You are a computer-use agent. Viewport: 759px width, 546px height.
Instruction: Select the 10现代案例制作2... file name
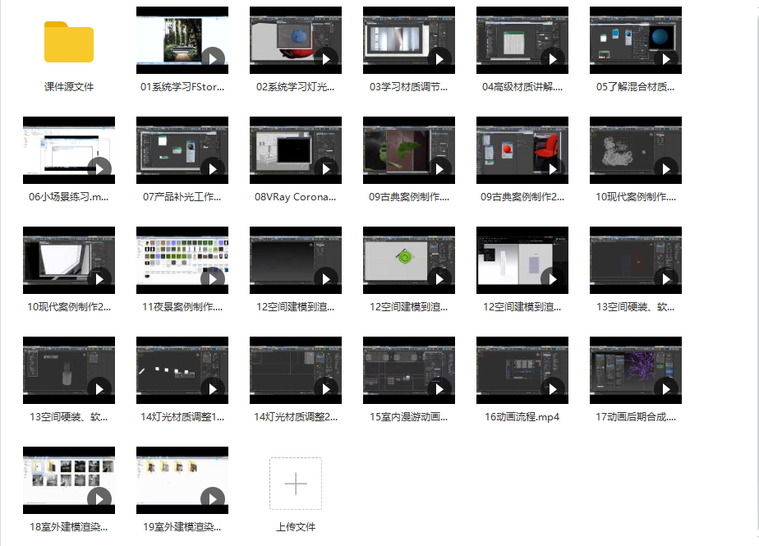(69, 307)
